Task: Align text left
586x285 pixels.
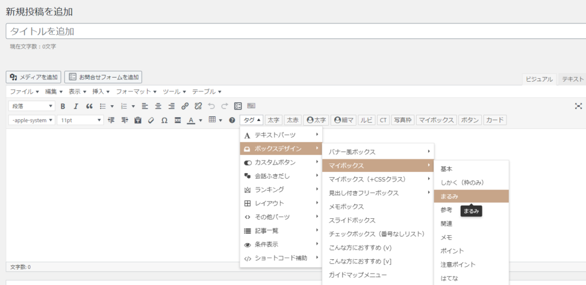Action: pyautogui.click(x=145, y=106)
